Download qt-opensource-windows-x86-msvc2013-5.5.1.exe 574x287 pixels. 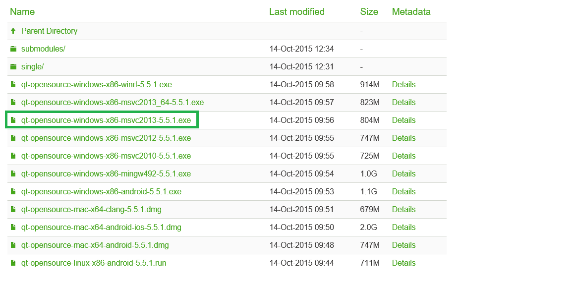[x=106, y=120]
